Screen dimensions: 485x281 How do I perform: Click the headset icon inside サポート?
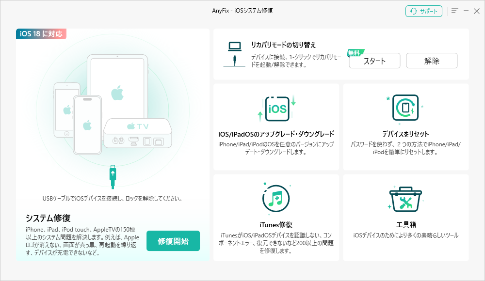(x=413, y=11)
